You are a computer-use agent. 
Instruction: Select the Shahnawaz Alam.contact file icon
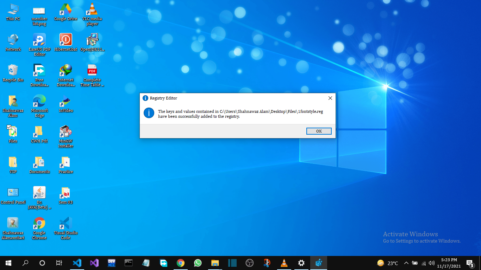[13, 229]
